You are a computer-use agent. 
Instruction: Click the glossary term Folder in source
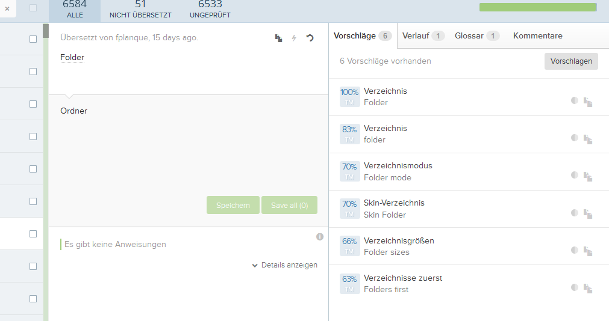(72, 57)
